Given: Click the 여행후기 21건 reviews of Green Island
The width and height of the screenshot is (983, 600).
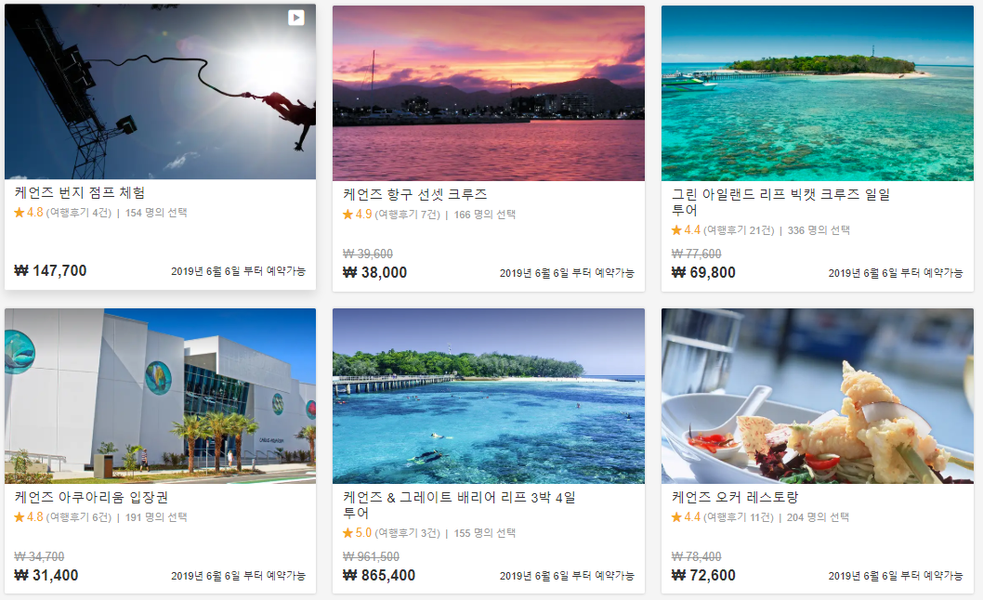Looking at the screenshot, I should 739,230.
